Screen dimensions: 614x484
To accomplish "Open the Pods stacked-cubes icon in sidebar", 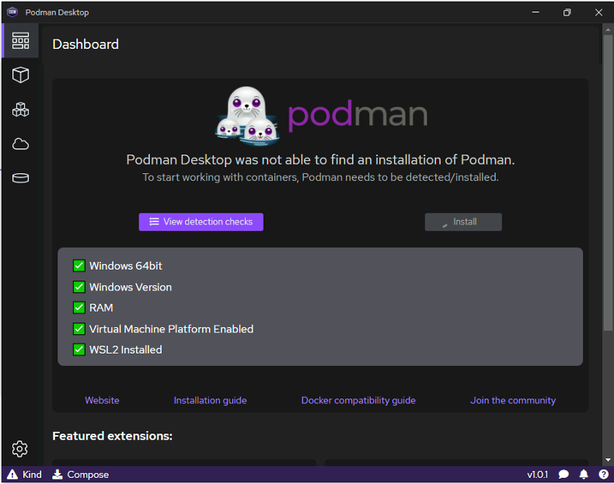I will [20, 110].
